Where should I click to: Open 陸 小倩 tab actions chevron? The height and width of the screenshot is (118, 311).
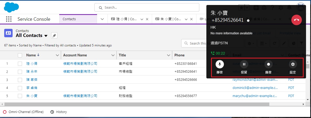pyautogui.click(x=142, y=19)
